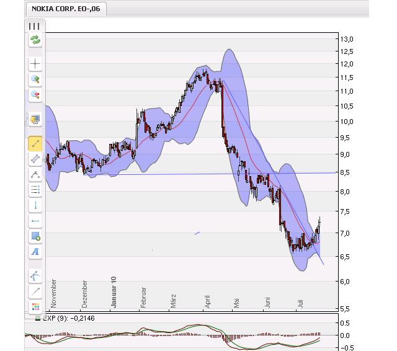397x351 pixels.
Task: Click the 11,5 price scale label
Action: coord(347,78)
